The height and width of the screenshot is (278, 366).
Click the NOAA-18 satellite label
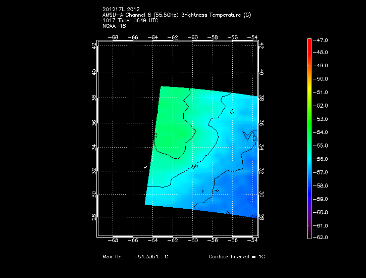tap(114, 26)
